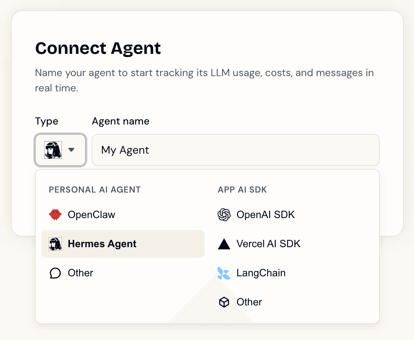Viewport: 414px width, 340px height.
Task: Select Other under App AI SDK
Action: 249,302
